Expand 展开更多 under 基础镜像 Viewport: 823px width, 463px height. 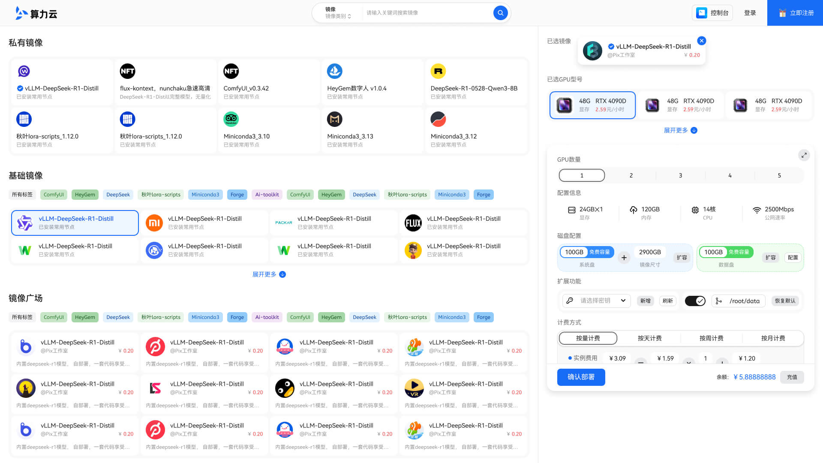[269, 274]
